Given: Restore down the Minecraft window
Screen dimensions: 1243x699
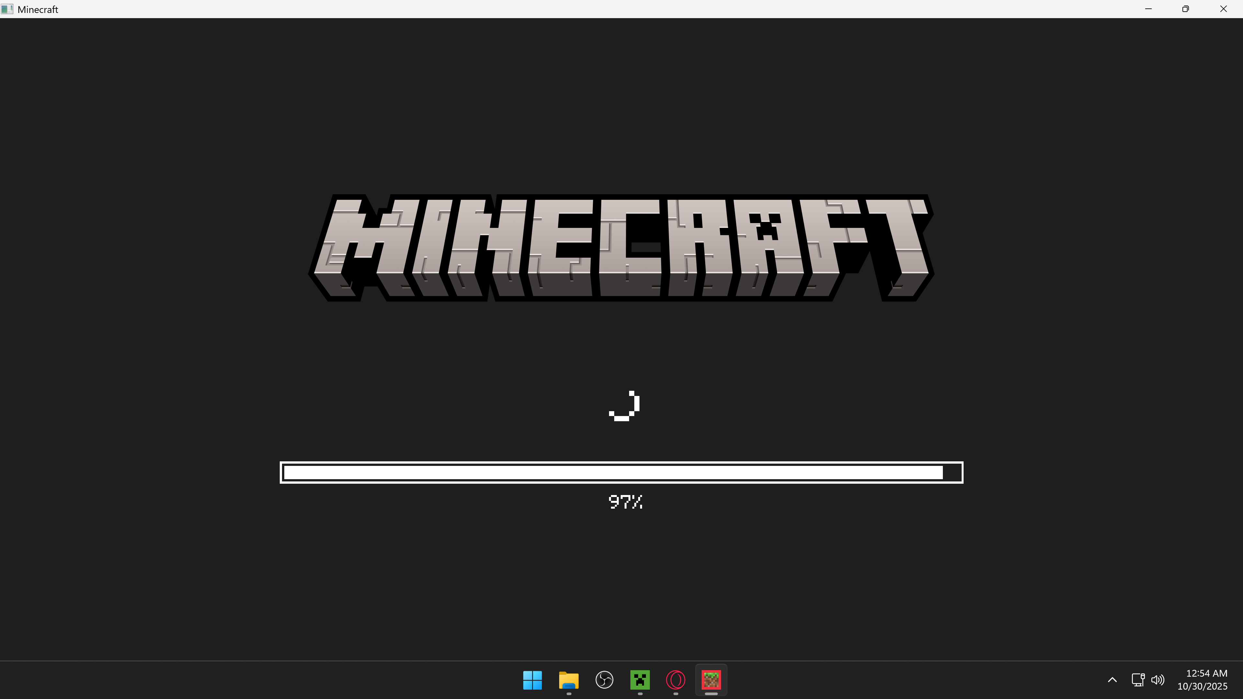Looking at the screenshot, I should pyautogui.click(x=1186, y=9).
